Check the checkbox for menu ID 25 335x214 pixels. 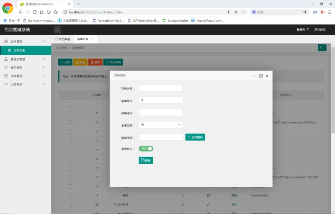(70, 205)
